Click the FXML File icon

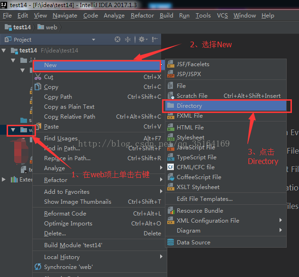[x=171, y=115]
